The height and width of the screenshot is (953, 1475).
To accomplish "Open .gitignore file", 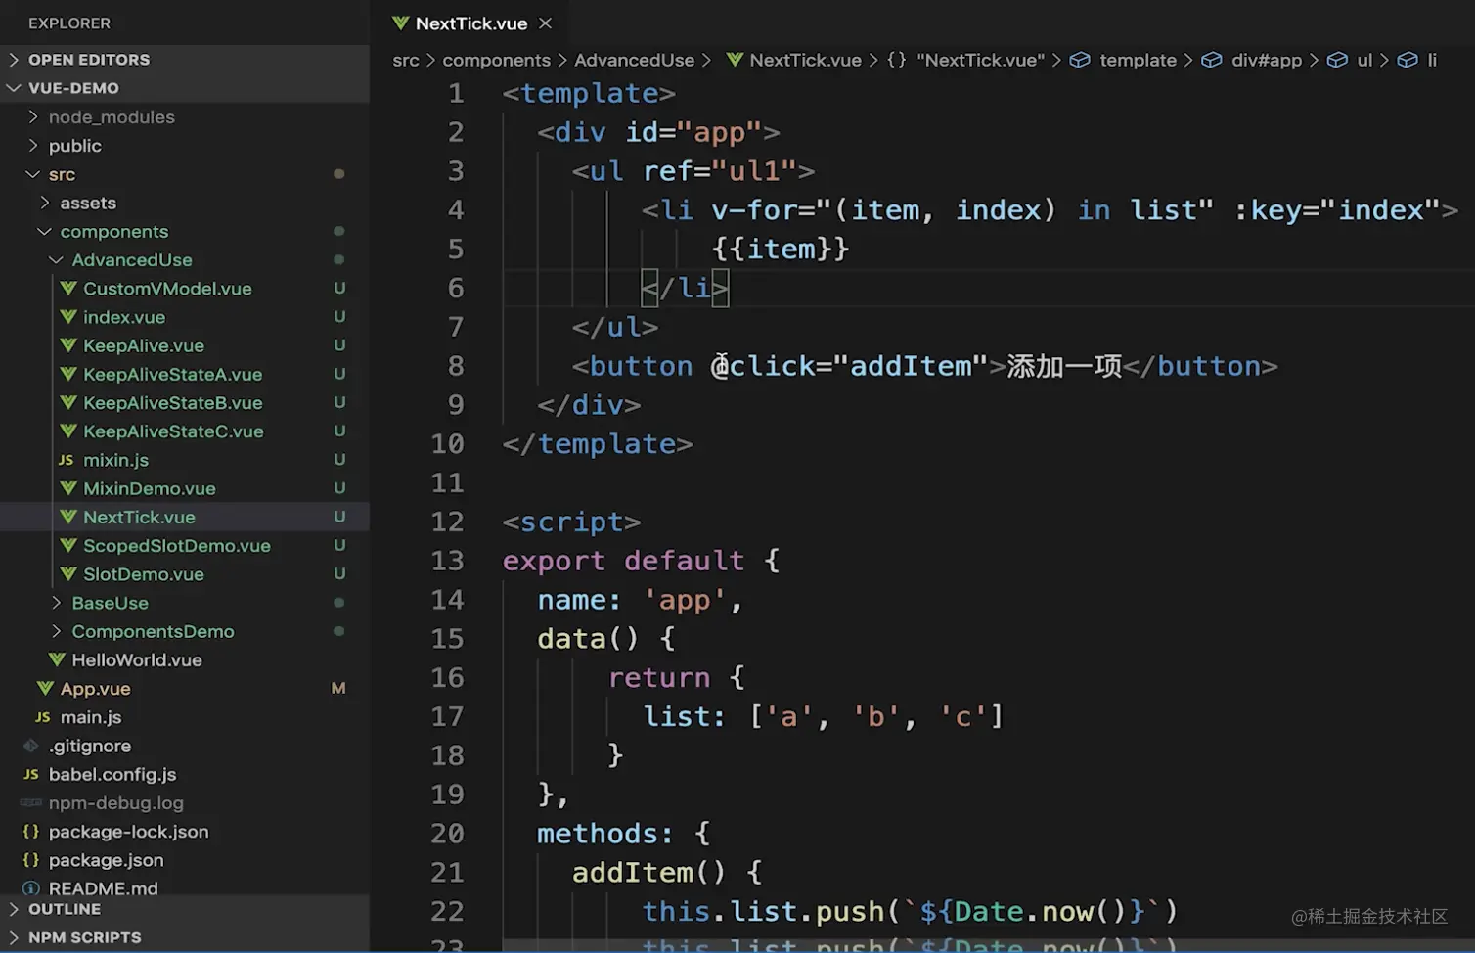I will point(90,746).
